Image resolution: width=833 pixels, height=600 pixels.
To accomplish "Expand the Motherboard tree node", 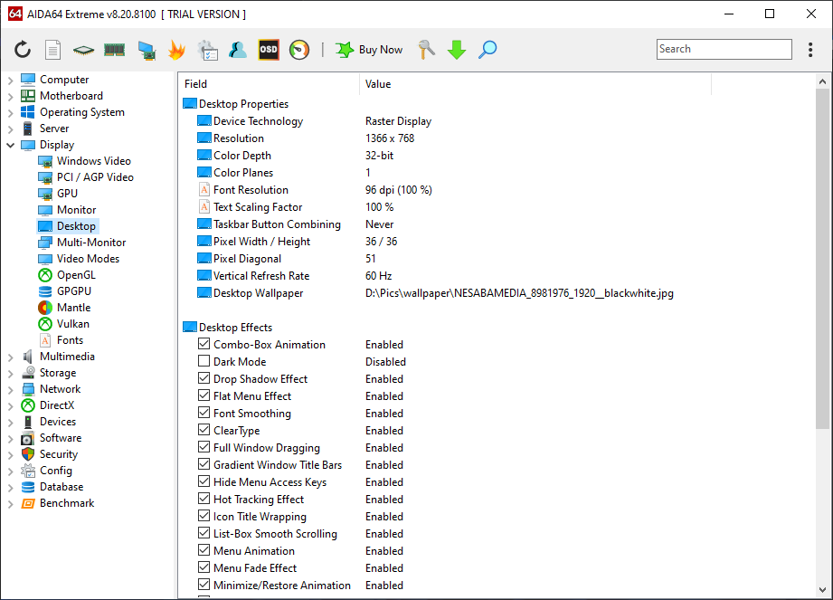I will (x=11, y=96).
